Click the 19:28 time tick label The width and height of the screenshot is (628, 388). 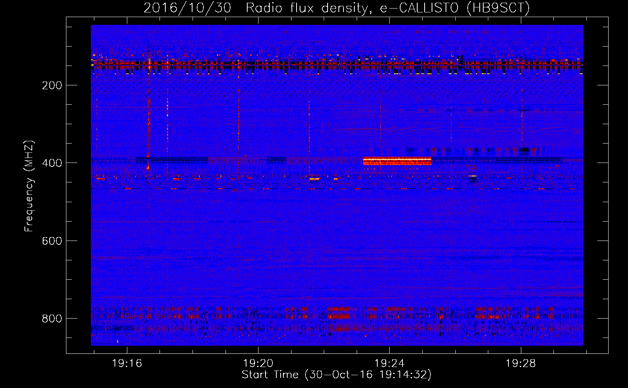520,364
